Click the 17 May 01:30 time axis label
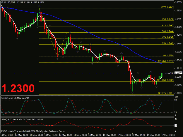The height and width of the screenshot is (137, 183). 110,135
